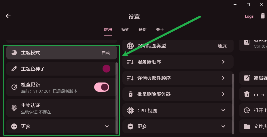Viewport: 267px width, 137px height.
Task: Click the CPU chip icon
Action: point(130,110)
